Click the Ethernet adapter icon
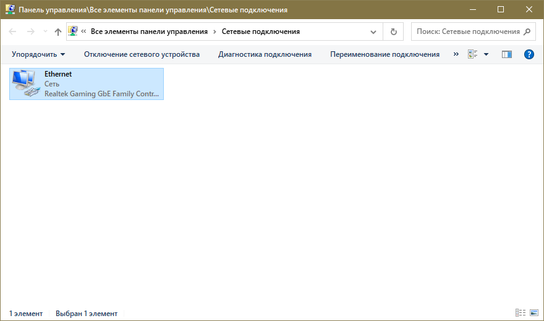This screenshot has height=321, width=544. pos(25,83)
